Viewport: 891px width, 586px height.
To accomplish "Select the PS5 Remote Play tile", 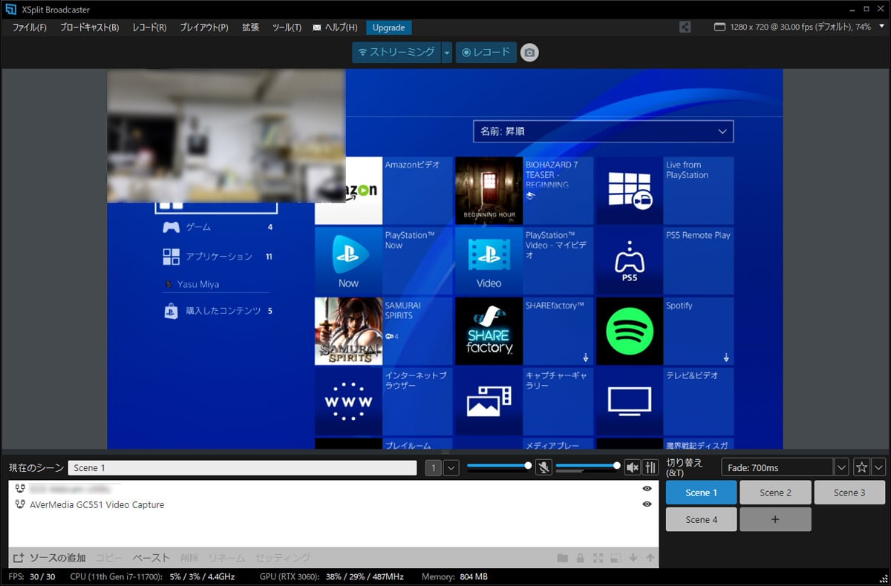I will (665, 261).
